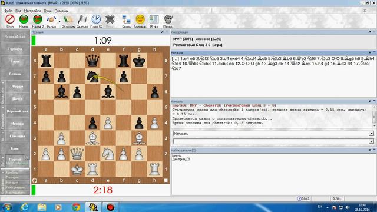Check connection with the Связь icon
Image resolution: width=377 pixels, height=212 pixels.
point(126,19)
